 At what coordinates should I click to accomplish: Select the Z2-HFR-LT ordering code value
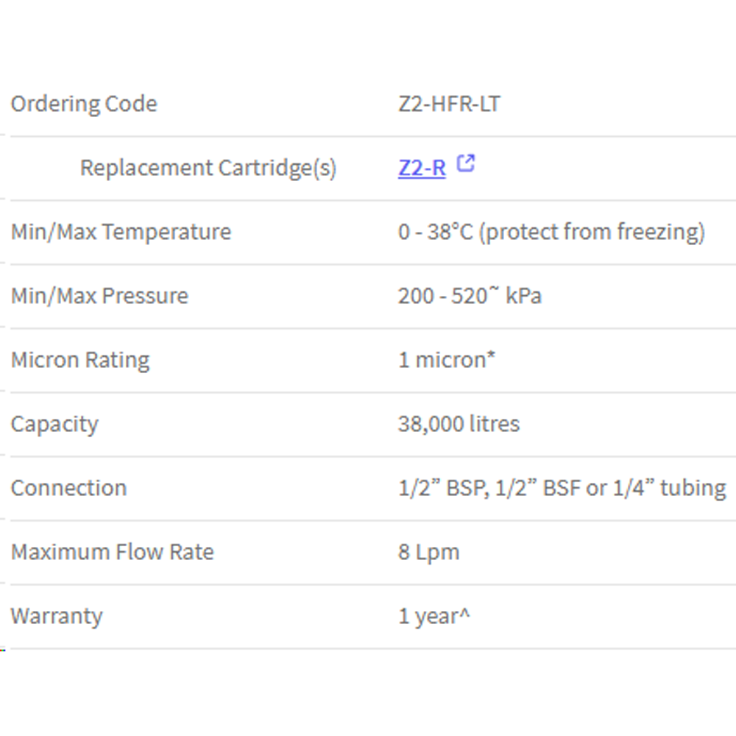[x=449, y=104]
